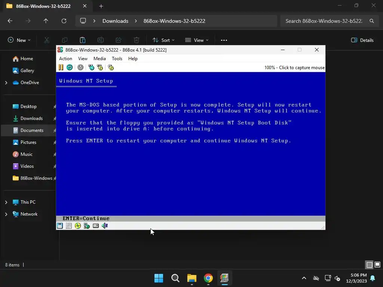The image size is (383, 287).
Task: Click the Explorer search box
Action: click(x=329, y=21)
